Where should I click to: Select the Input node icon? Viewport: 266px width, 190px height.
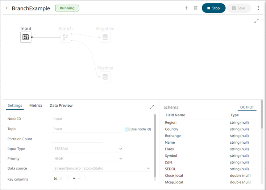tap(26, 37)
